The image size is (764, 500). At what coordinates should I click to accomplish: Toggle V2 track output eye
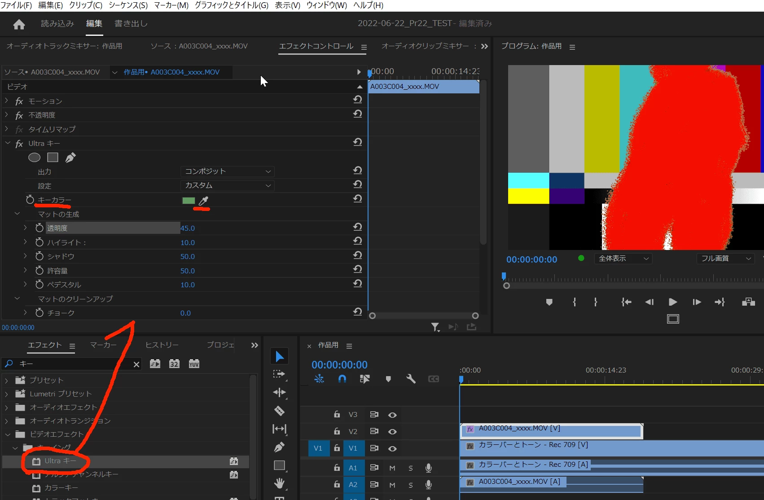[392, 432]
